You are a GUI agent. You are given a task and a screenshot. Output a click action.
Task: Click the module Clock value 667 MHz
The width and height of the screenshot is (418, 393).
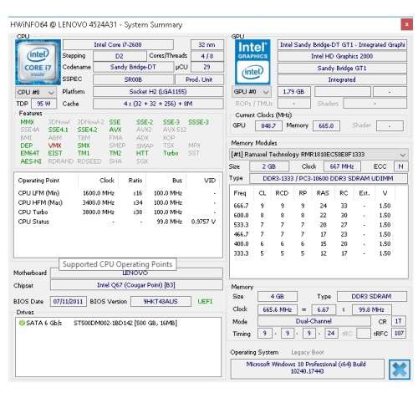tap(342, 166)
